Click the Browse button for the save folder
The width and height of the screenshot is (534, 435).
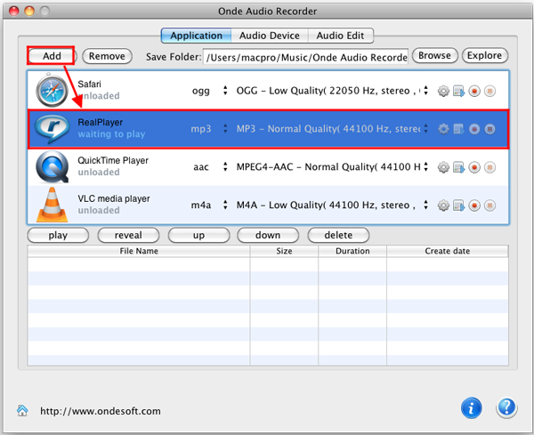[x=434, y=56]
